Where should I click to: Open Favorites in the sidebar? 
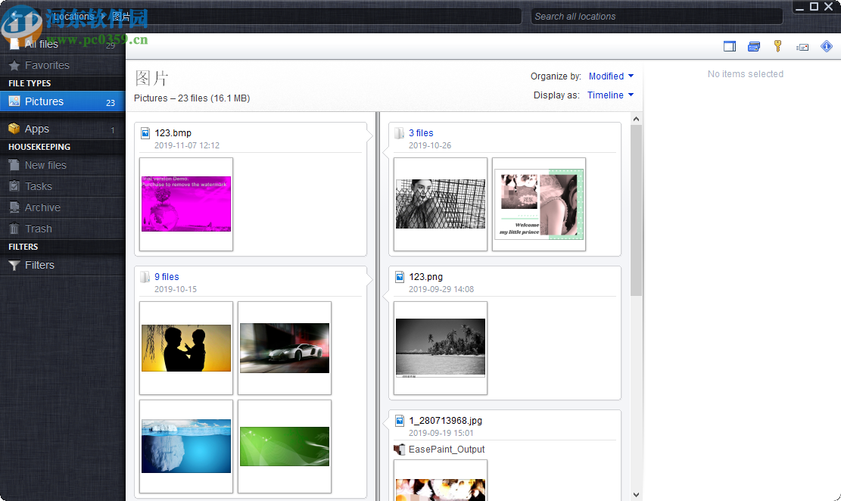(62, 65)
